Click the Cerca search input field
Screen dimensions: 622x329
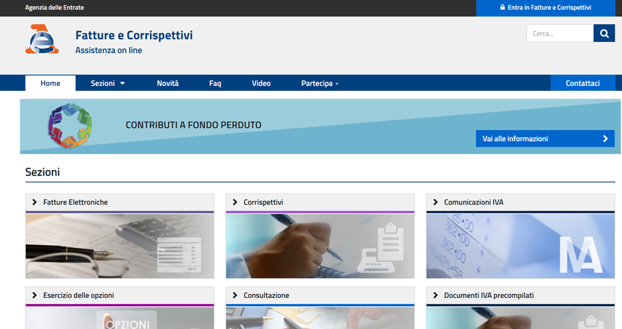pyautogui.click(x=560, y=33)
